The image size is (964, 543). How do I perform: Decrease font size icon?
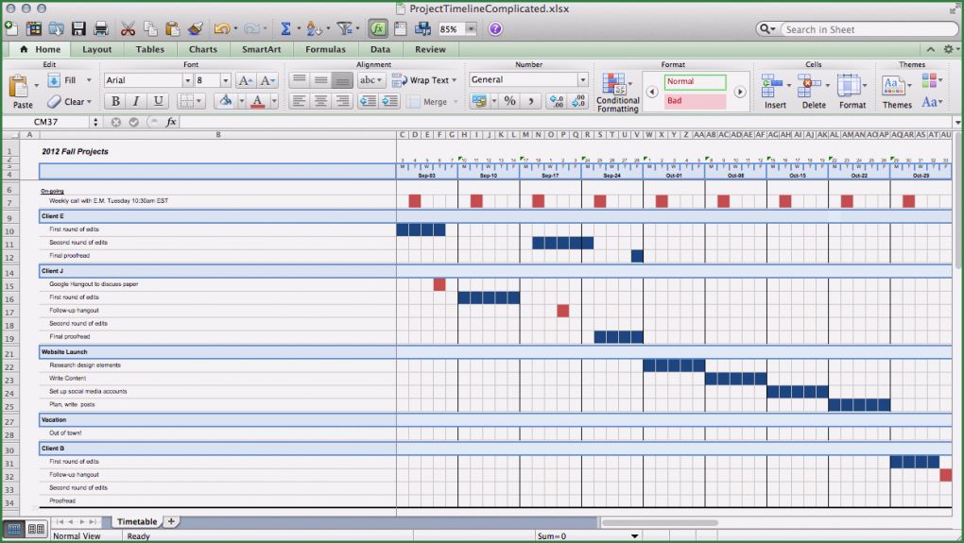(267, 80)
